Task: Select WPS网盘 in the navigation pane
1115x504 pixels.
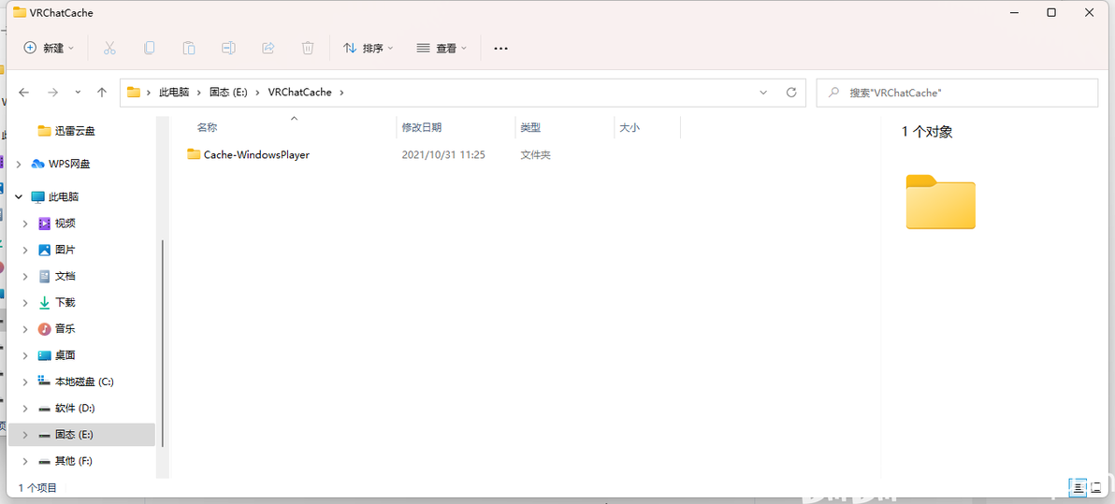Action: 61,165
